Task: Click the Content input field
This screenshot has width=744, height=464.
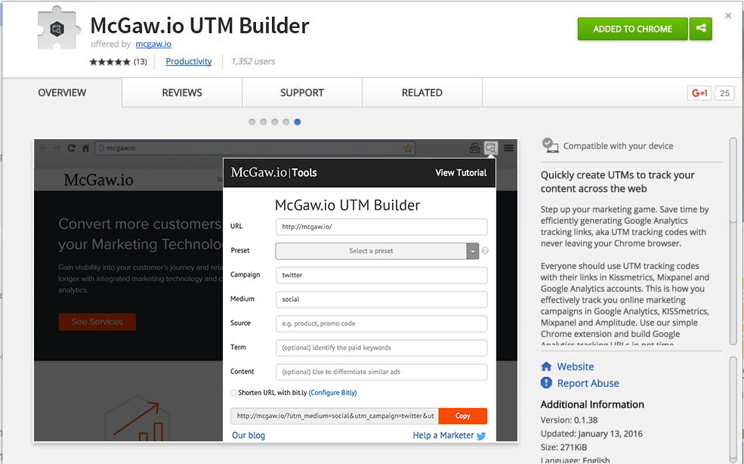Action: [381, 372]
